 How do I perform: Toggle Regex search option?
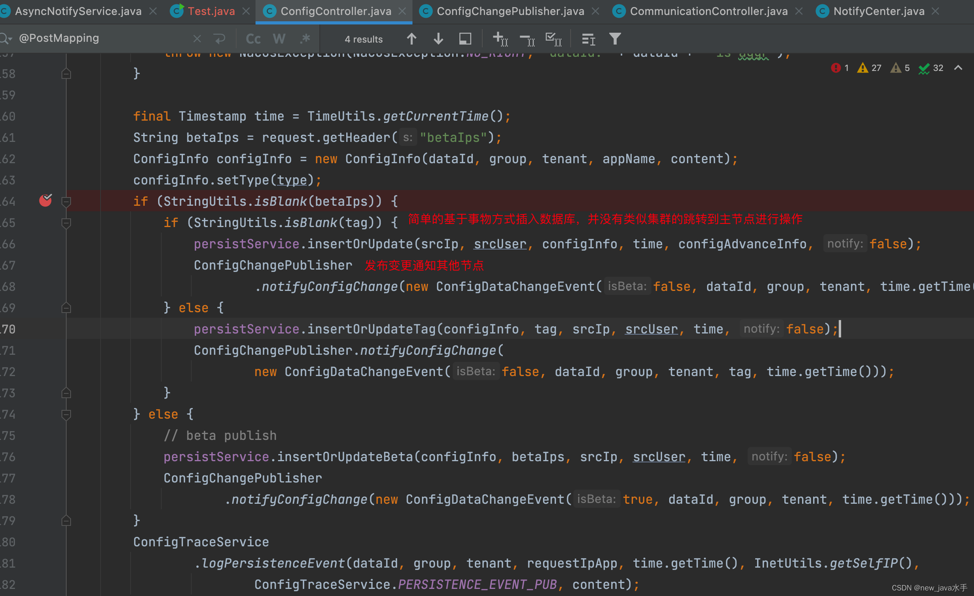pos(305,39)
